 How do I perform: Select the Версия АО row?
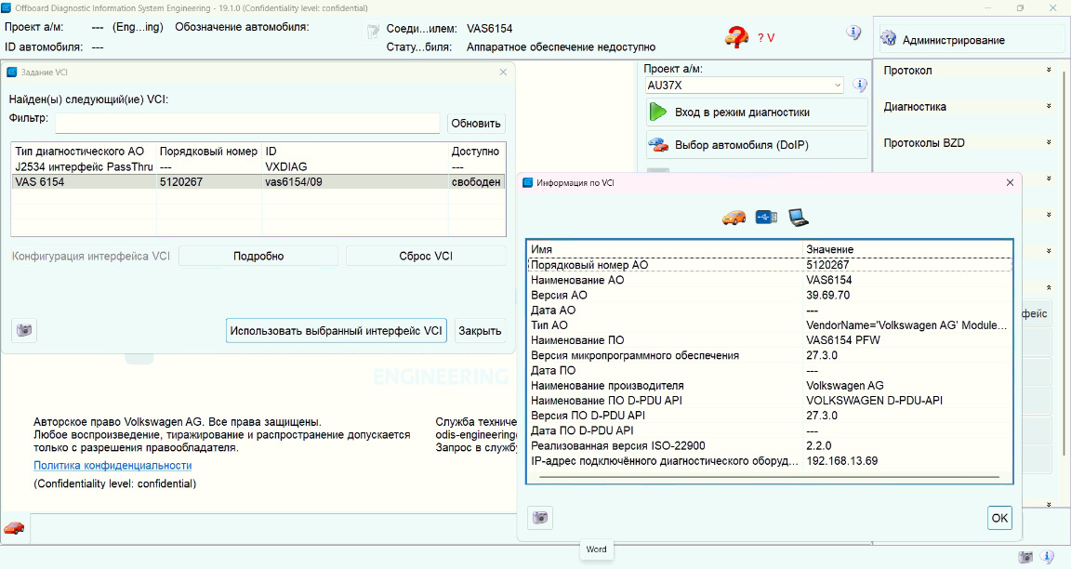pos(770,295)
